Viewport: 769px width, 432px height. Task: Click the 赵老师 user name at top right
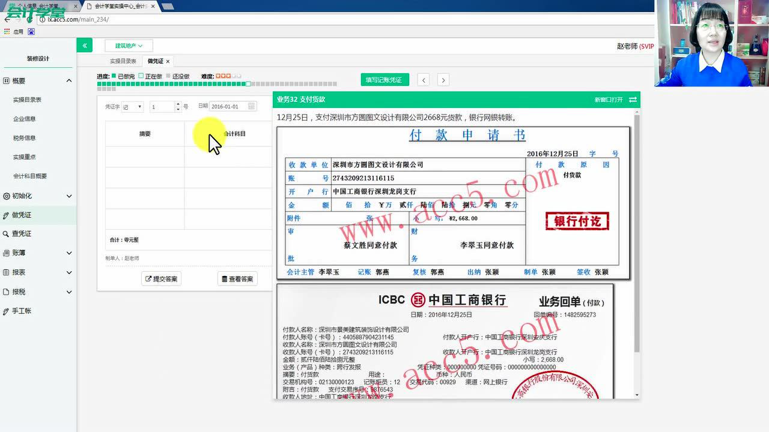click(627, 46)
